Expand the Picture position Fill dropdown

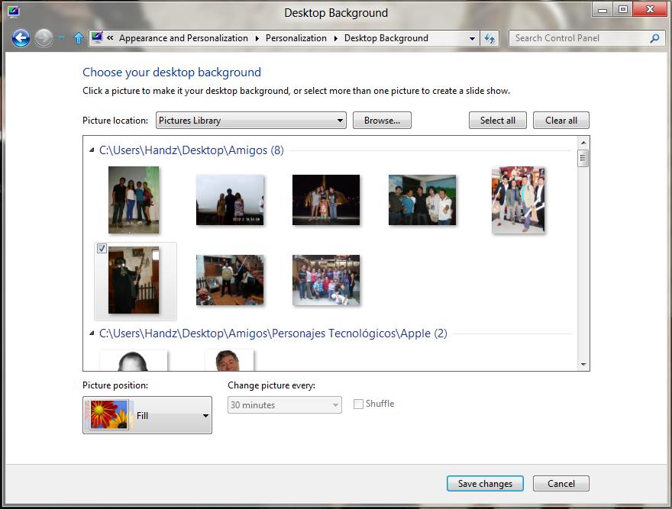[x=205, y=416]
